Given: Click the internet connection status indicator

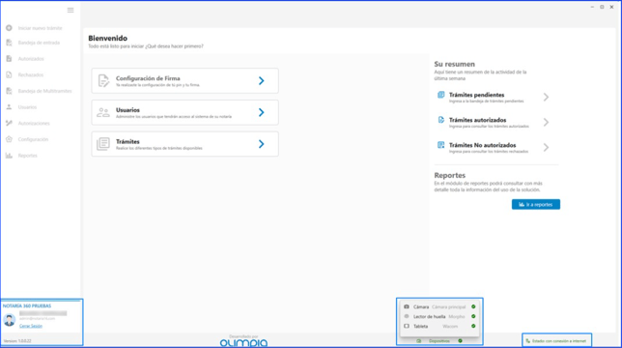Looking at the screenshot, I should coord(556,341).
